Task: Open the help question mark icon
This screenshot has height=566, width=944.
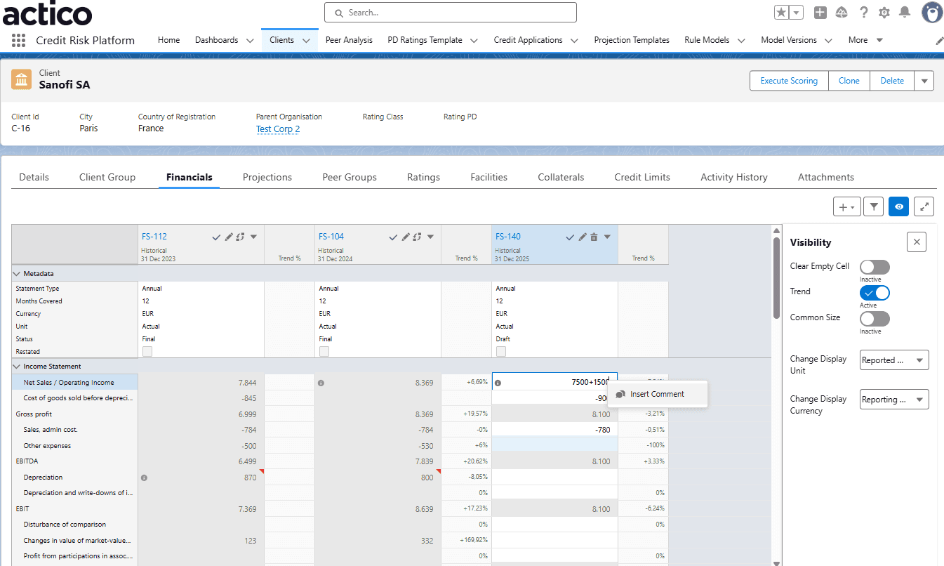Action: click(863, 13)
